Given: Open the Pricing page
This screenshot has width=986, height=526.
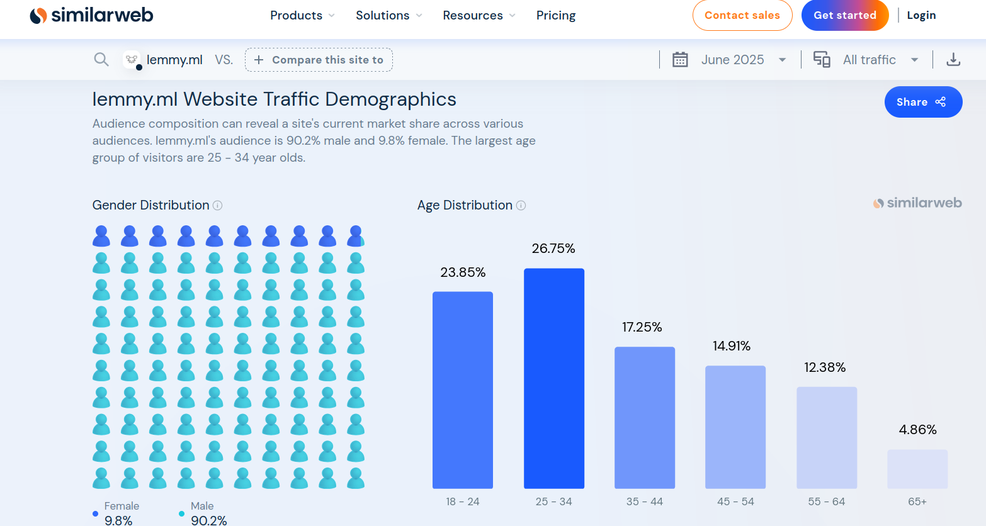Looking at the screenshot, I should pos(555,15).
